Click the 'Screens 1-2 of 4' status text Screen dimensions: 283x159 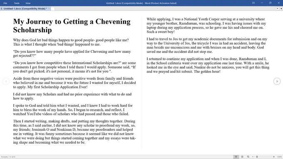coord(8,157)
